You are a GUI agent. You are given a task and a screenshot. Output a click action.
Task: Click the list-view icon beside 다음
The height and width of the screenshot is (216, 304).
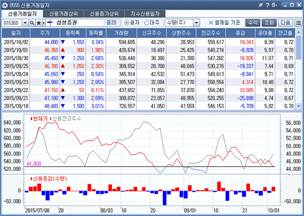click(299, 23)
